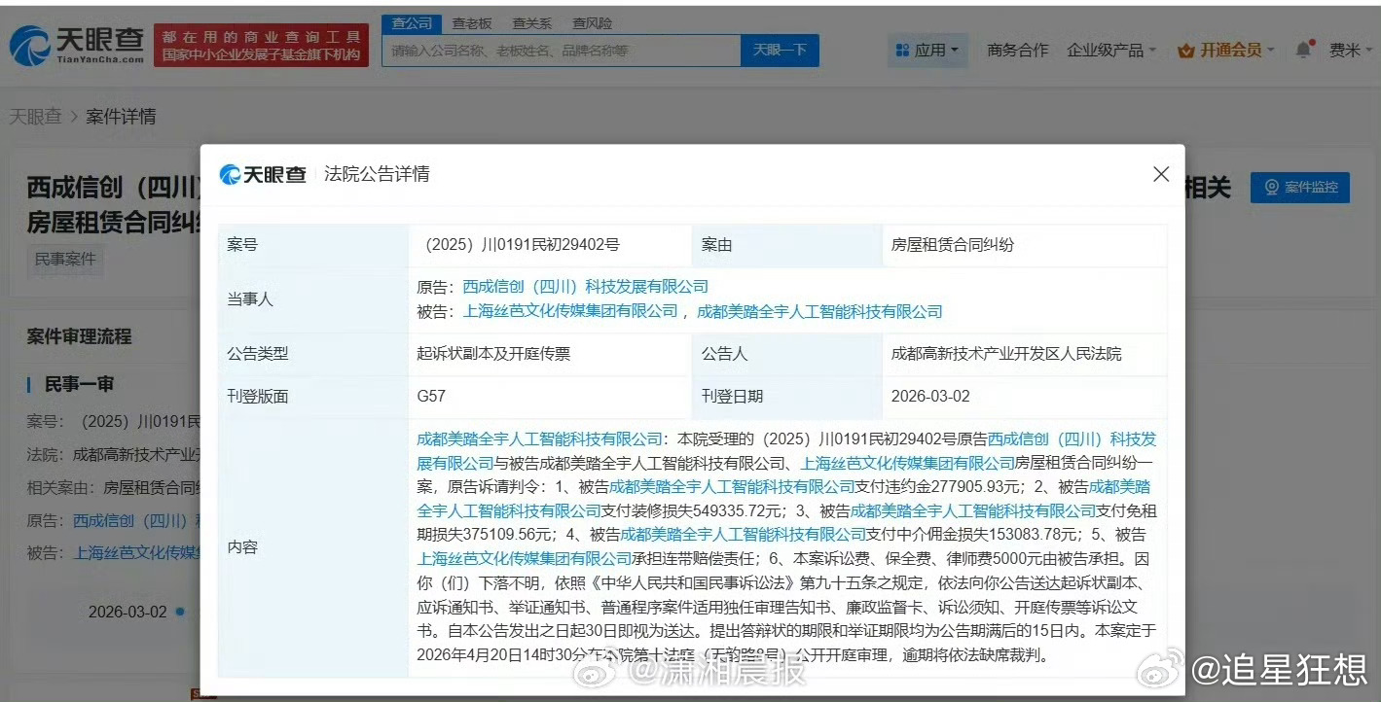This screenshot has width=1381, height=702.
Task: Switch to the 查关系 search tab
Action: tap(531, 23)
